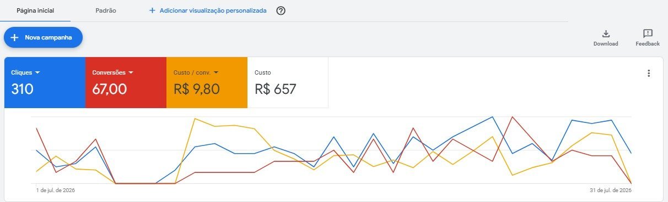Click the yellow peak on the line chart
Viewport: 668px width, 202px height.
tap(195, 119)
